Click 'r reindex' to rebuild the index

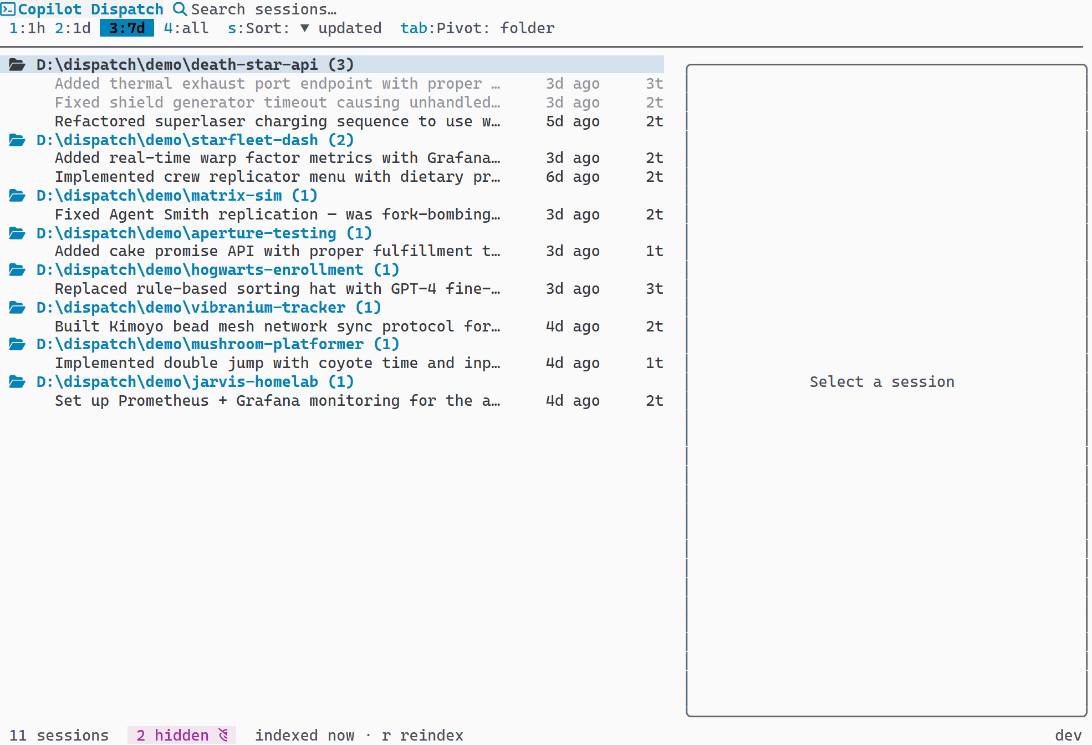(423, 734)
